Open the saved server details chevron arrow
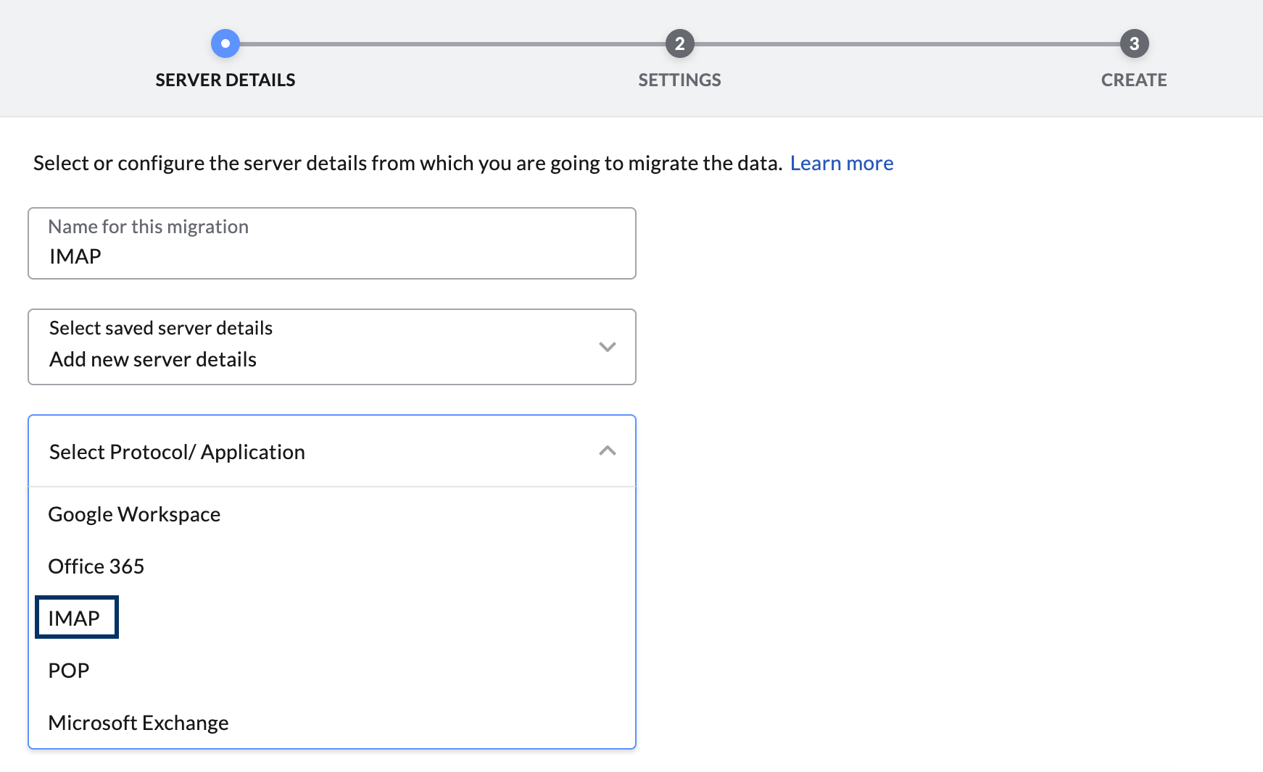The height and width of the screenshot is (772, 1263). pos(608,347)
